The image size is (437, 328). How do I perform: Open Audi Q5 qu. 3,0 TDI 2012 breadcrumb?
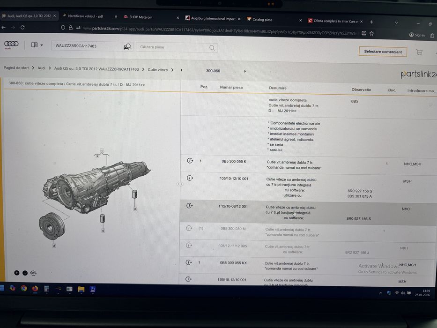pos(96,69)
